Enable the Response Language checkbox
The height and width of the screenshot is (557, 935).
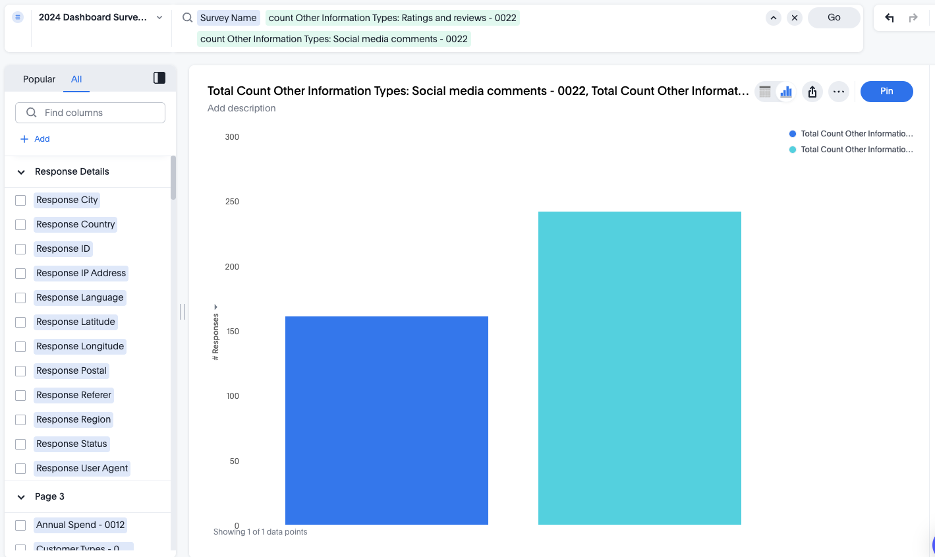click(x=20, y=298)
